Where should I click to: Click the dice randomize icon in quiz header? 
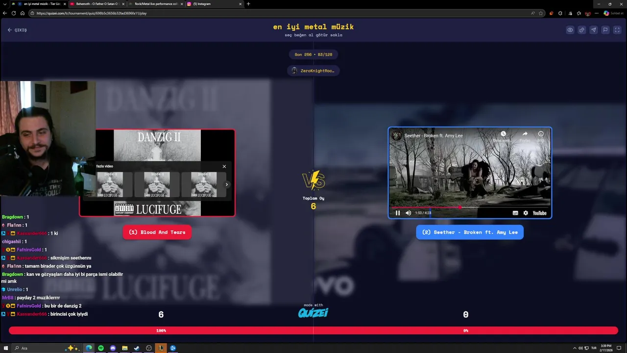tap(582, 30)
